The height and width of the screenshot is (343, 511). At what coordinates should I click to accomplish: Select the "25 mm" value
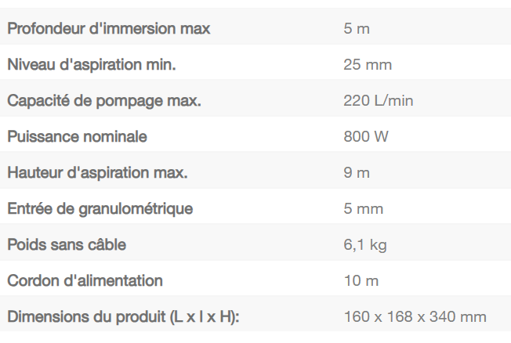coord(367,64)
